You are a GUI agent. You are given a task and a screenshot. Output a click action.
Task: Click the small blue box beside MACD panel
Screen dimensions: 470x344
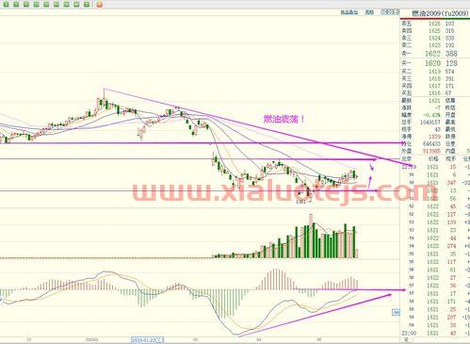(397, 312)
